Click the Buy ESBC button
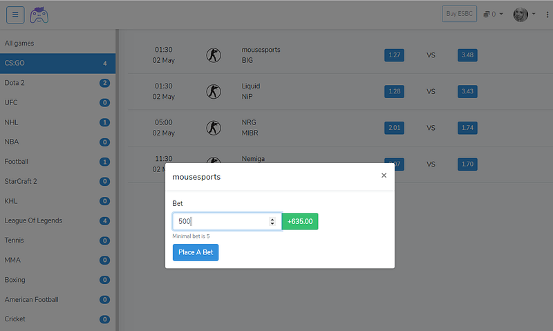This screenshot has height=331, width=553. click(459, 14)
